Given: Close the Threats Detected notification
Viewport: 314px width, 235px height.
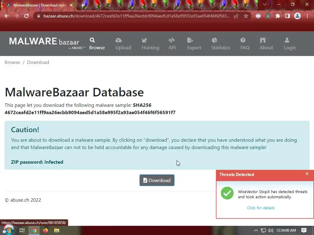Looking at the screenshot, I should pos(307,174).
